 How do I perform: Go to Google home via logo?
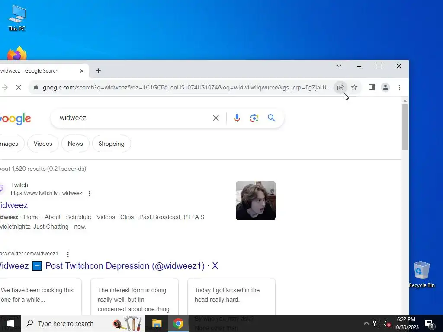(15, 118)
